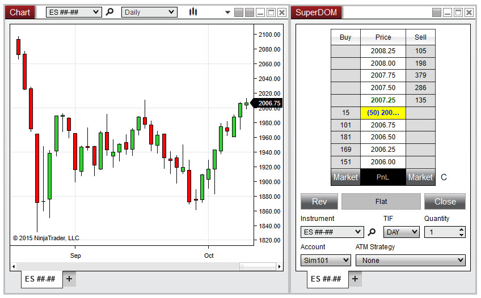The width and height of the screenshot is (481, 298).
Task: Click the chart instrument search magnifier icon
Action: click(x=110, y=12)
